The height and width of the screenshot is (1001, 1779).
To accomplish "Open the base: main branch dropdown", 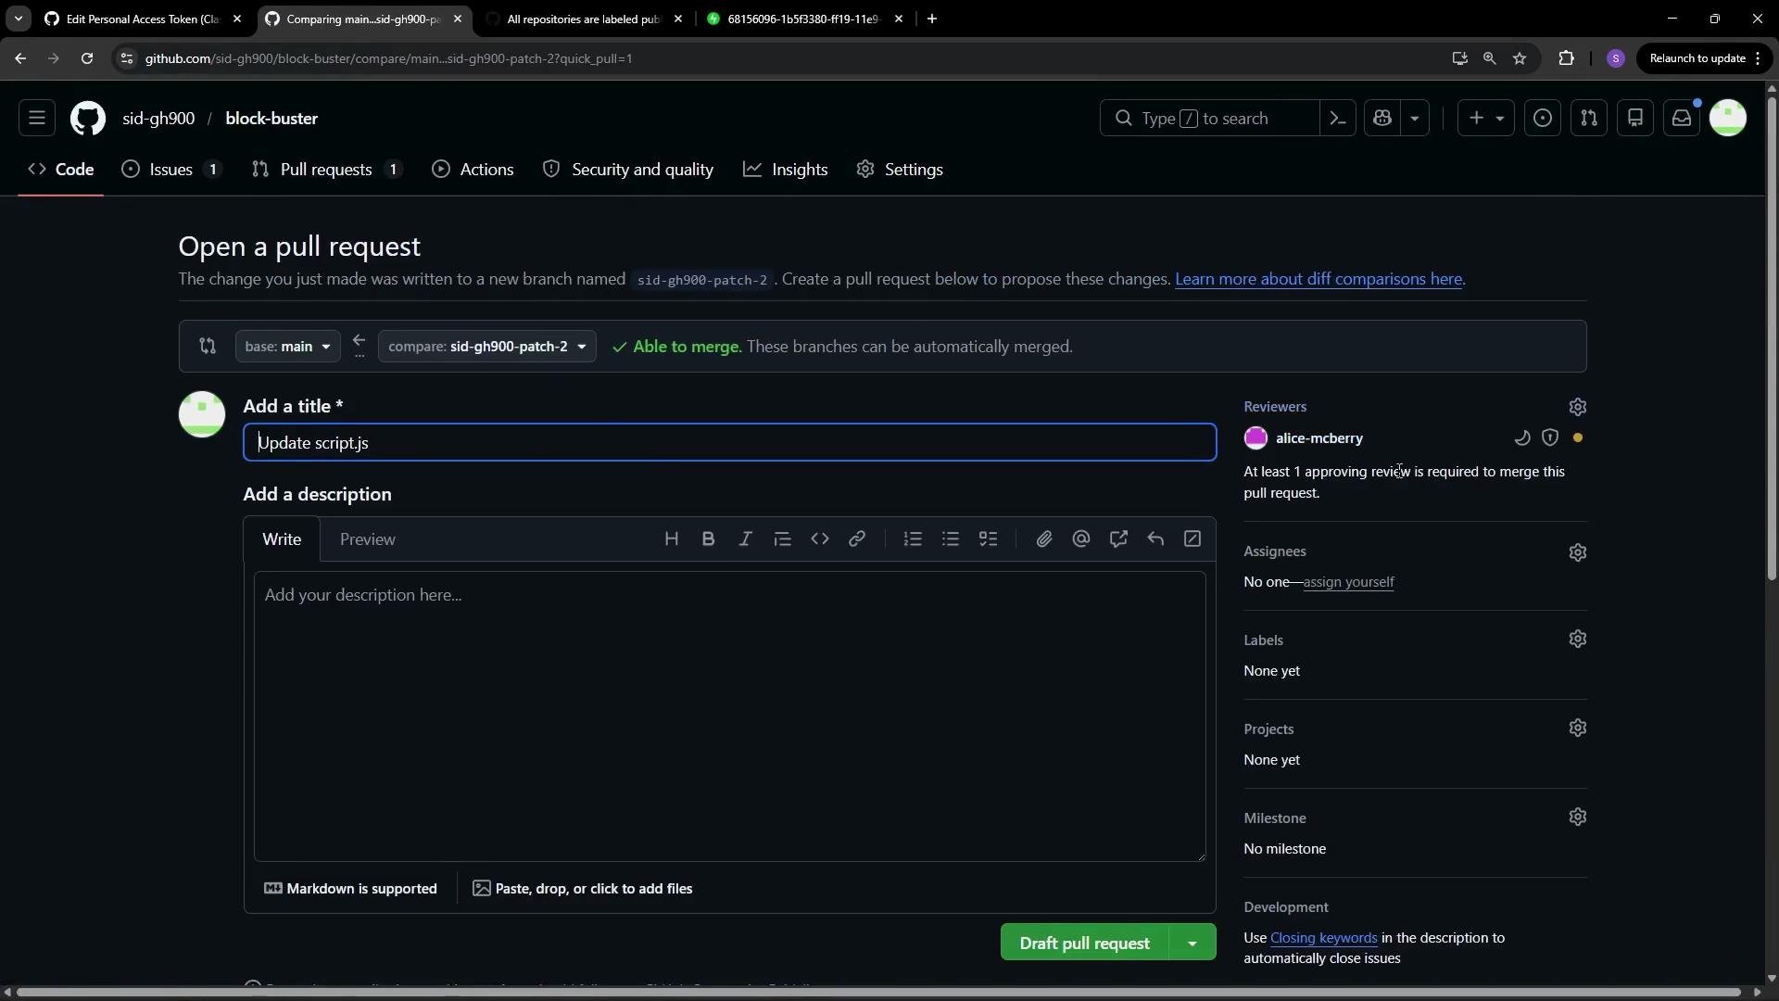I will pyautogui.click(x=288, y=347).
